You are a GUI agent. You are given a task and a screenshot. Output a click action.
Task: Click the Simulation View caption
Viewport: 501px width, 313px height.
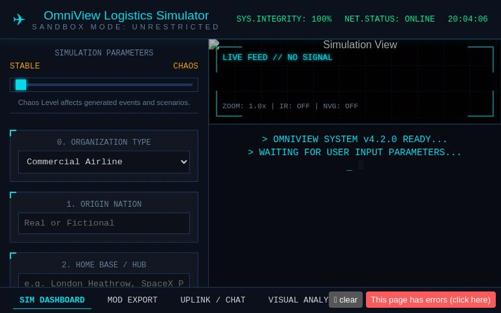click(x=360, y=45)
